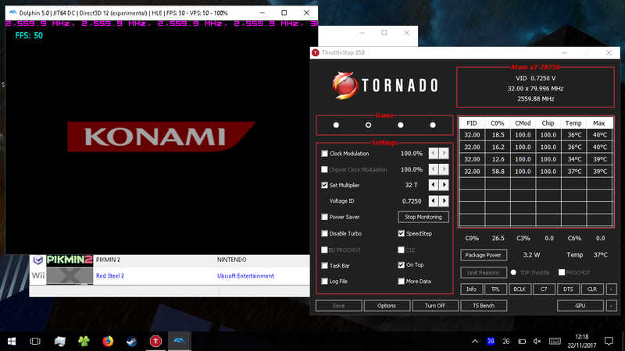This screenshot has width=625, height=351.
Task: Open the four-leaf clover taskbar app
Action: 84,341
